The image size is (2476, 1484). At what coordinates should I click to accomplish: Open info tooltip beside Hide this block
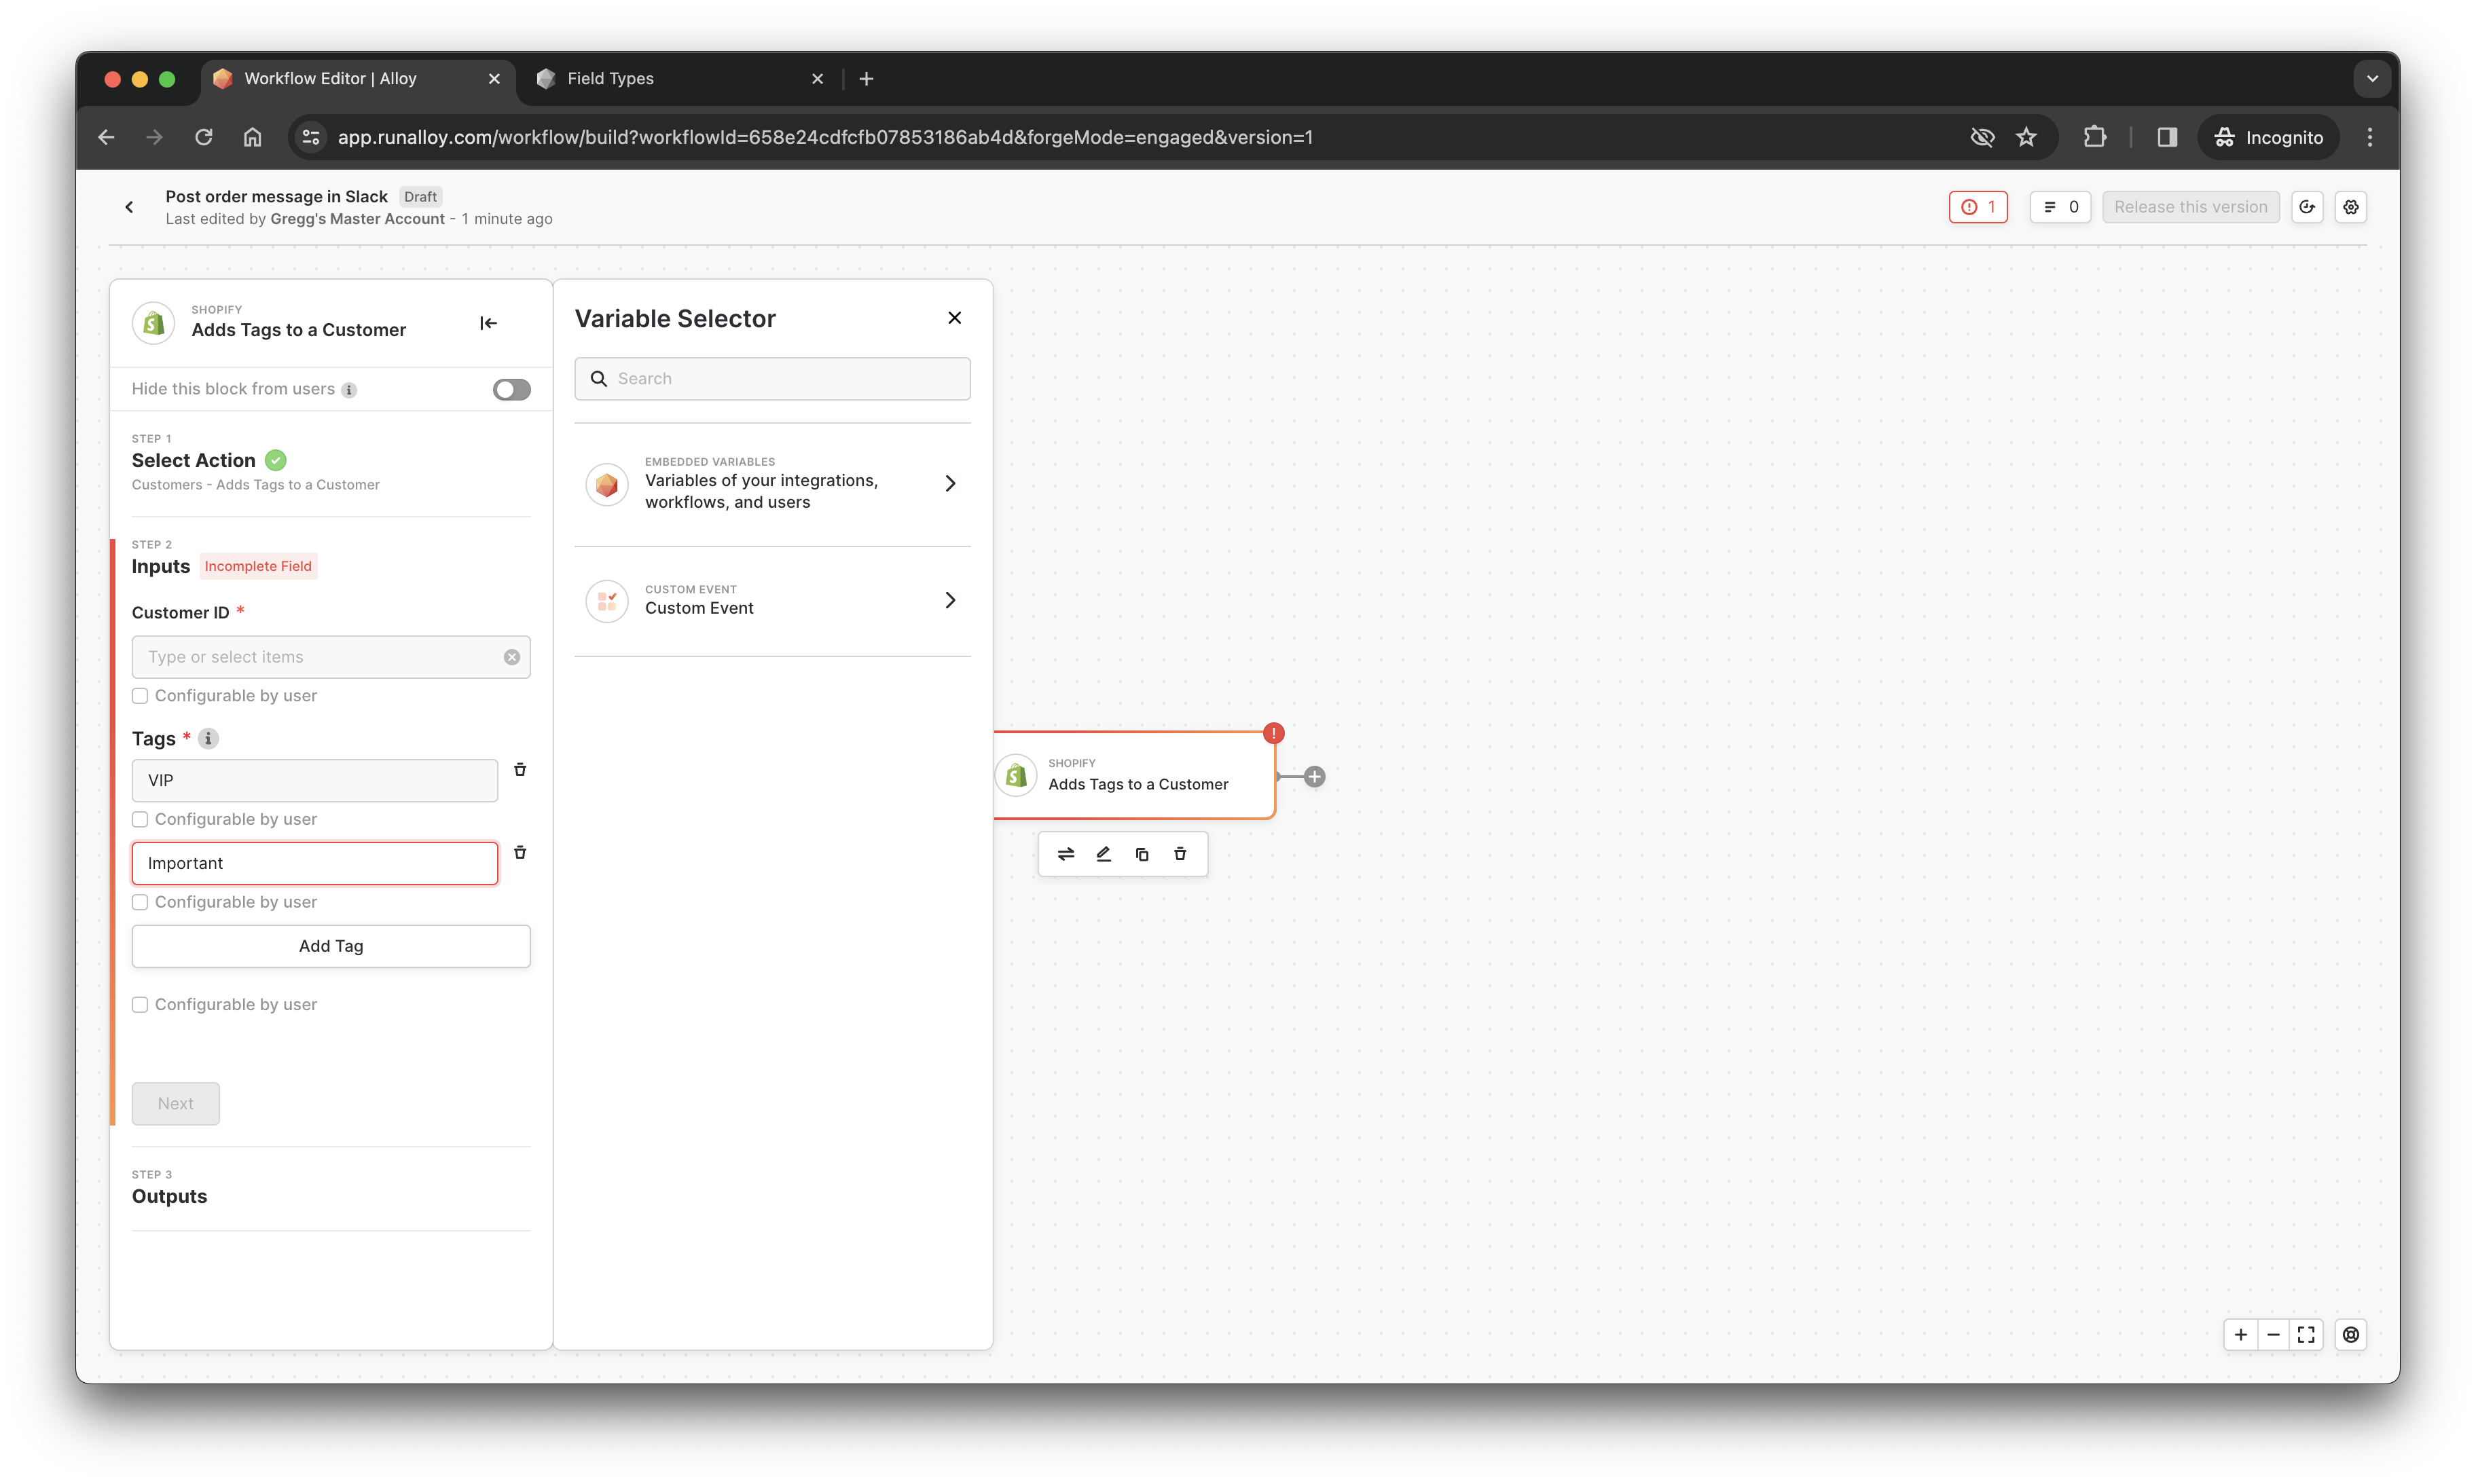pyautogui.click(x=349, y=390)
